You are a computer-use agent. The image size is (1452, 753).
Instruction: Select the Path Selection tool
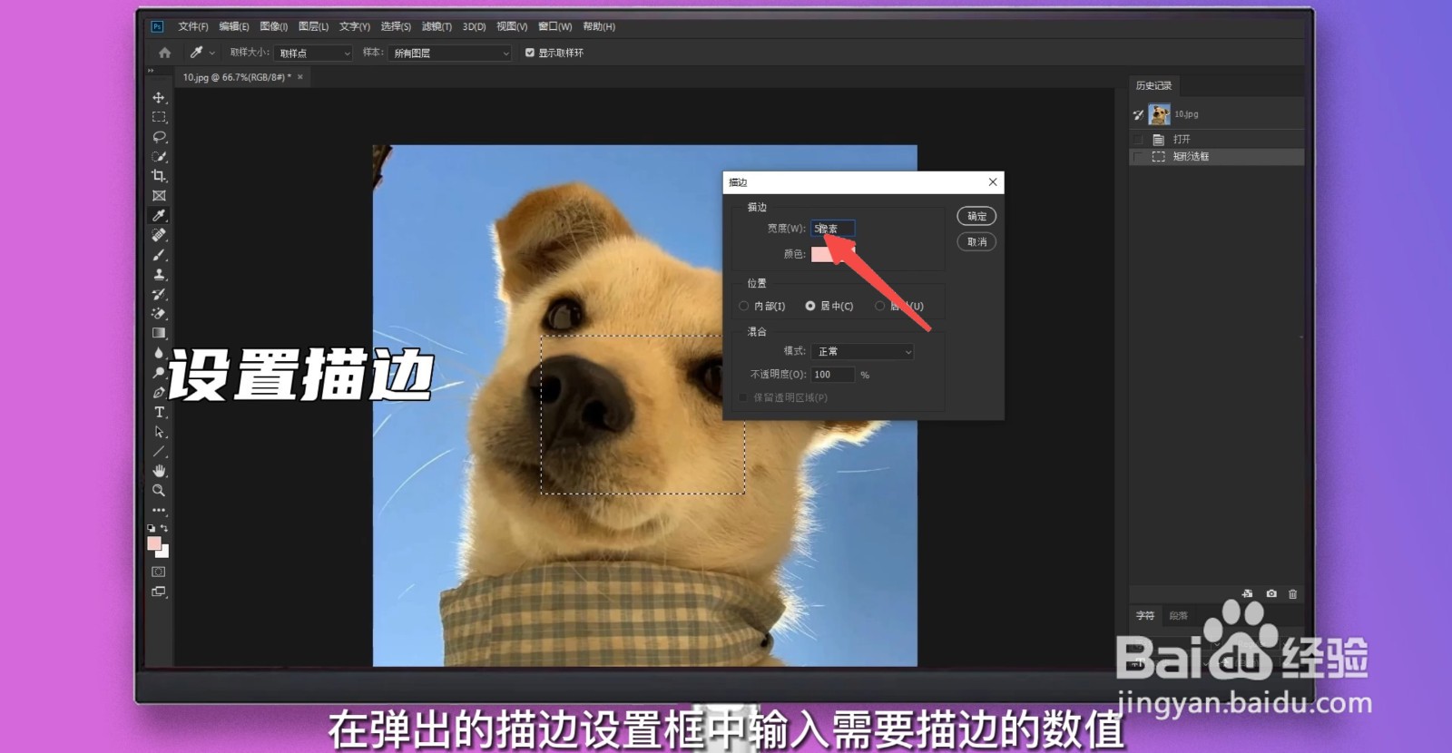point(159,432)
